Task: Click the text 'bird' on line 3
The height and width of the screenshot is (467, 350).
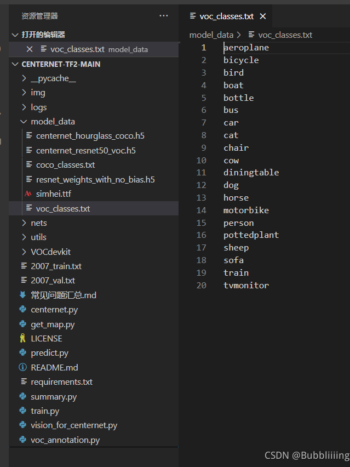Action: [234, 73]
